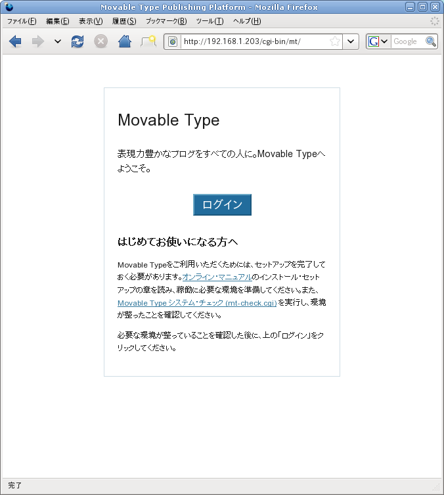Image resolution: width=444 pixels, height=495 pixels.
Task: Open the 履歴(S) menu
Action: pos(124,21)
